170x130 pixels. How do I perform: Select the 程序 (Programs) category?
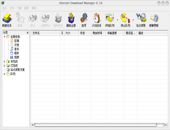(x=15, y=53)
